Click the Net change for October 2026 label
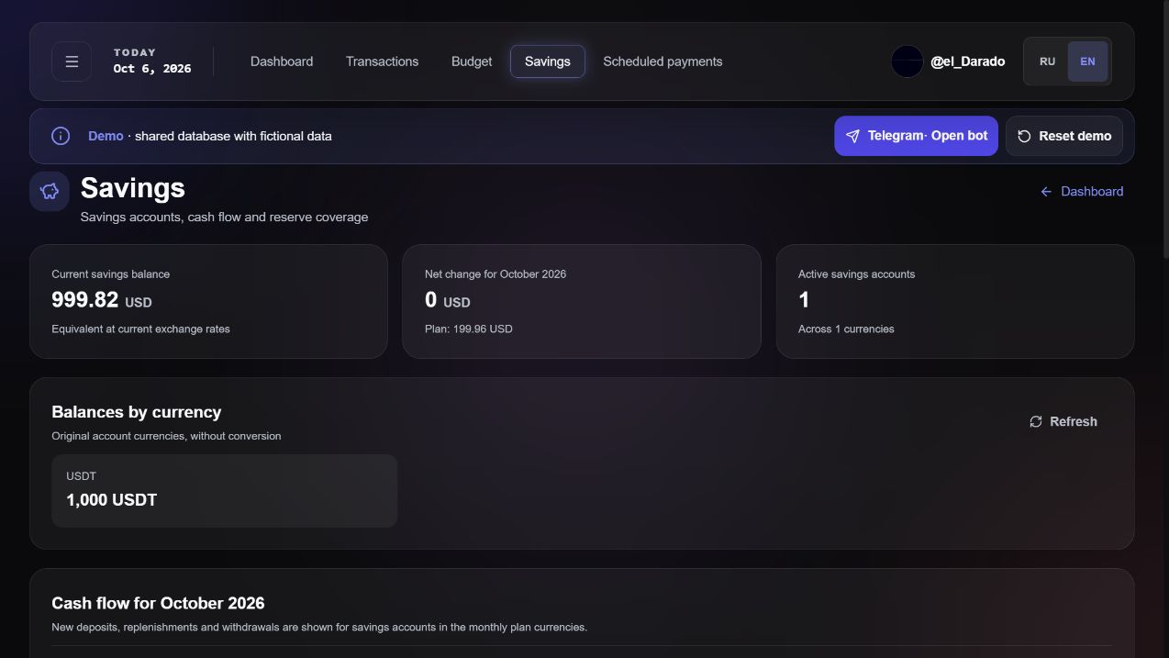 495,274
